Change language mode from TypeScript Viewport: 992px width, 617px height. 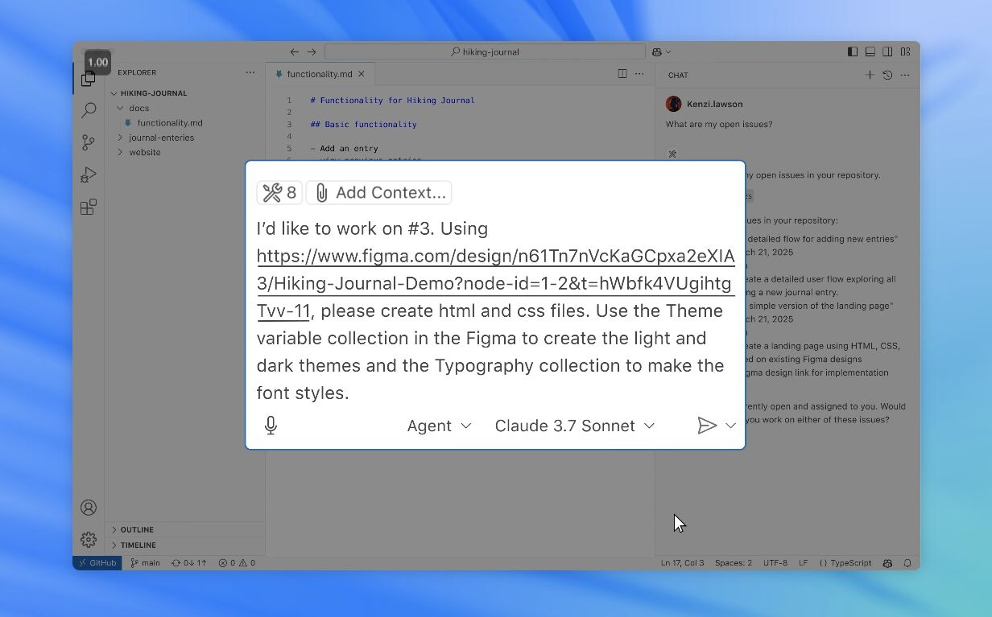point(845,563)
